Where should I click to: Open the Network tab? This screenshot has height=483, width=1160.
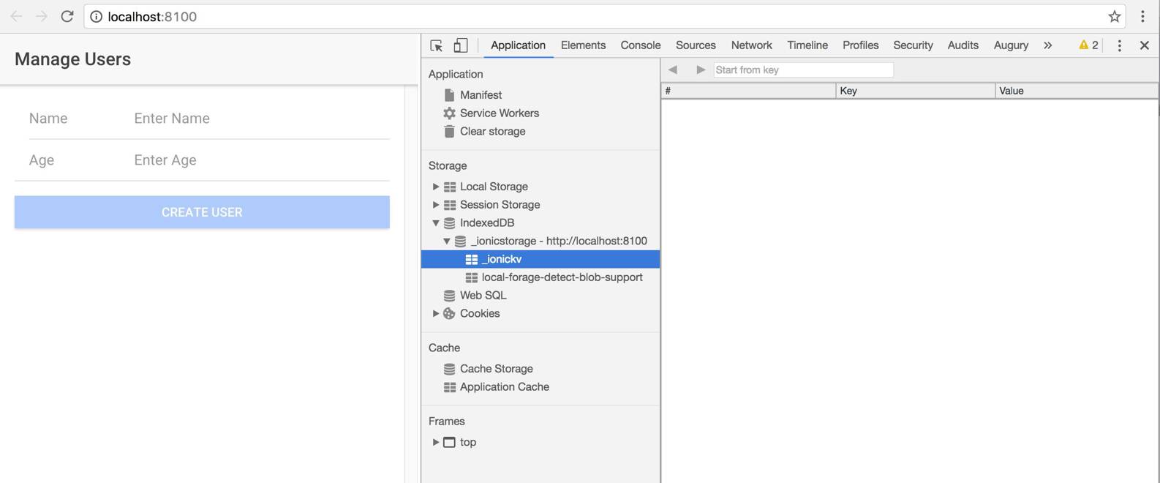click(751, 45)
